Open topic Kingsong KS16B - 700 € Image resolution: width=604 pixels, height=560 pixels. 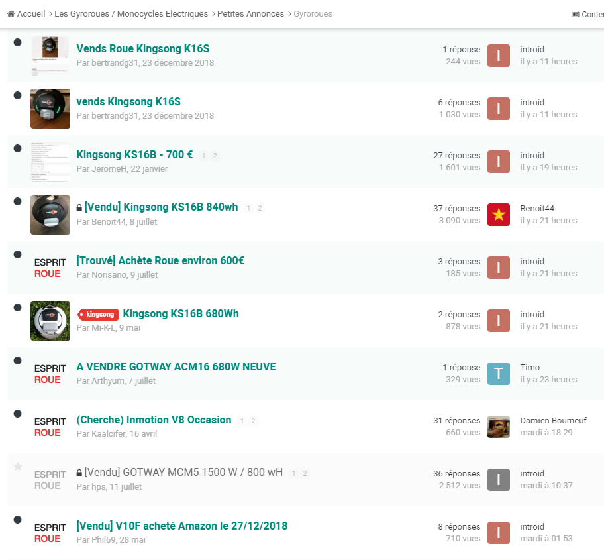(134, 154)
